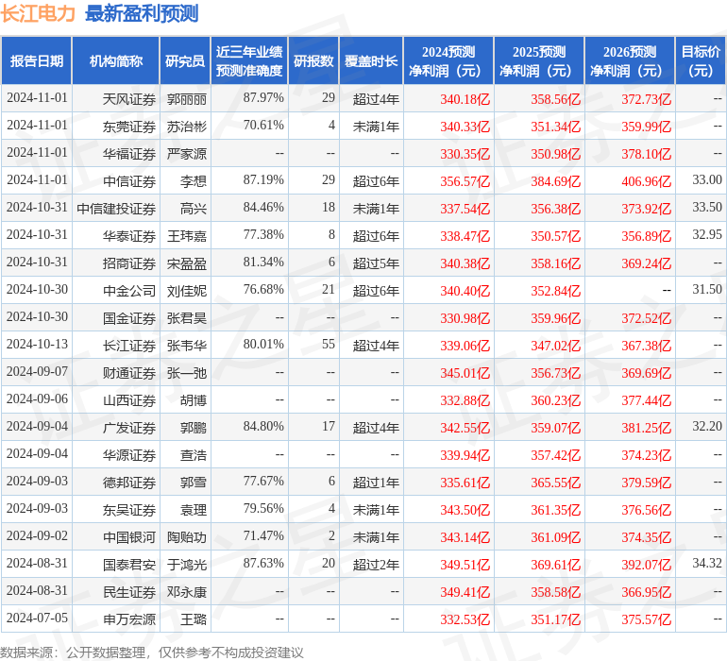Screen dimensions: 727x661
Task: Click researcher name 郭丽丽
Action: 186,99
